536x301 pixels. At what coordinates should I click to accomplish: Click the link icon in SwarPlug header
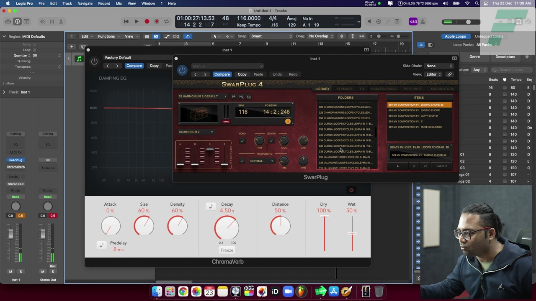pyautogui.click(x=449, y=74)
